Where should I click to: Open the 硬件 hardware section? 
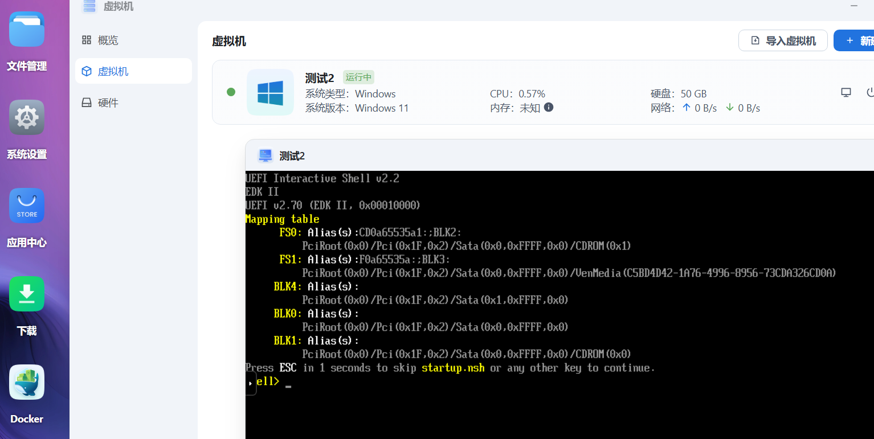coord(108,103)
